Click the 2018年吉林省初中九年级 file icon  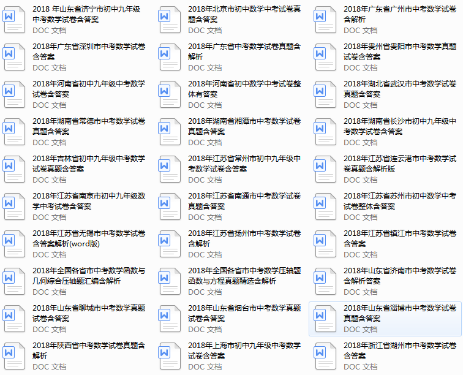(x=15, y=169)
